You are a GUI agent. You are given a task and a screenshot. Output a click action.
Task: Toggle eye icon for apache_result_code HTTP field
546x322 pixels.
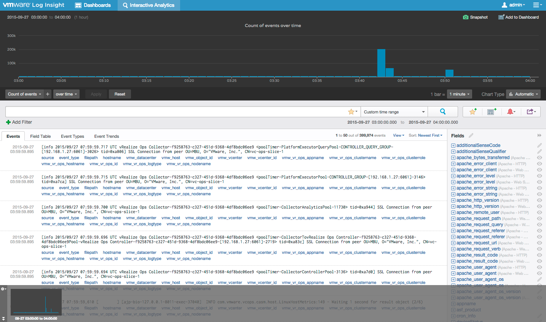click(539, 255)
